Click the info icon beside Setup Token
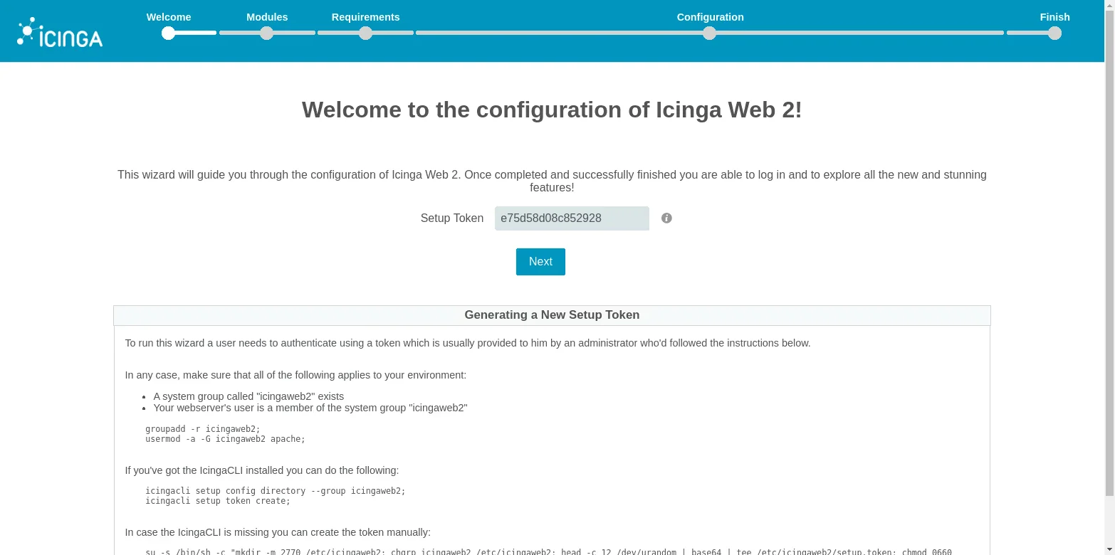 coord(666,218)
